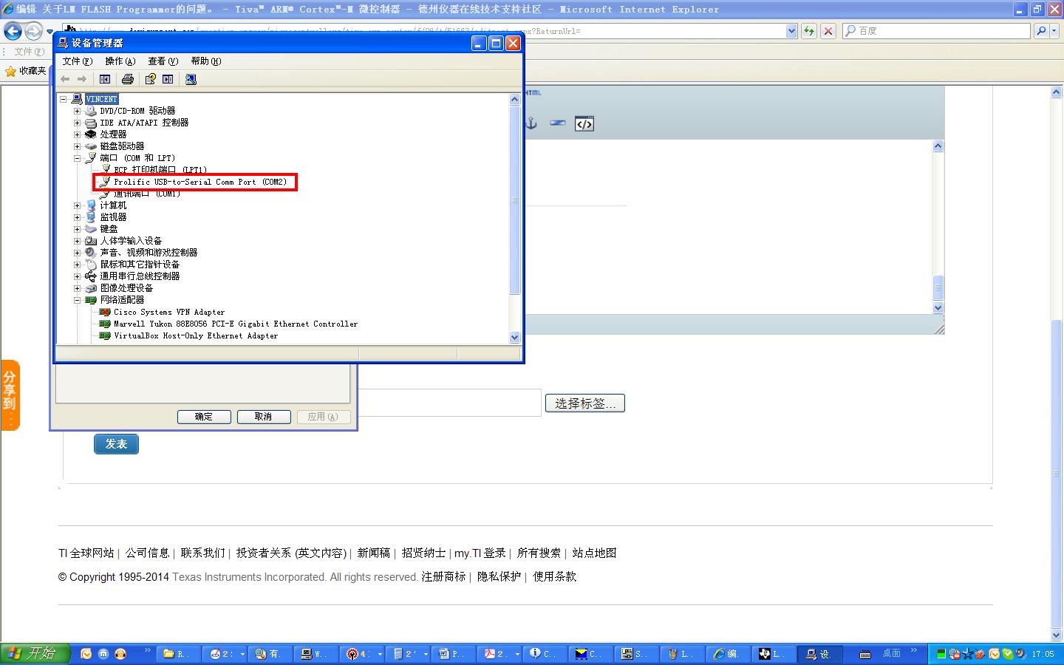This screenshot has width=1064, height=665.
Task: Click the 处理器 processor chip icon
Action: pyautogui.click(x=90, y=134)
